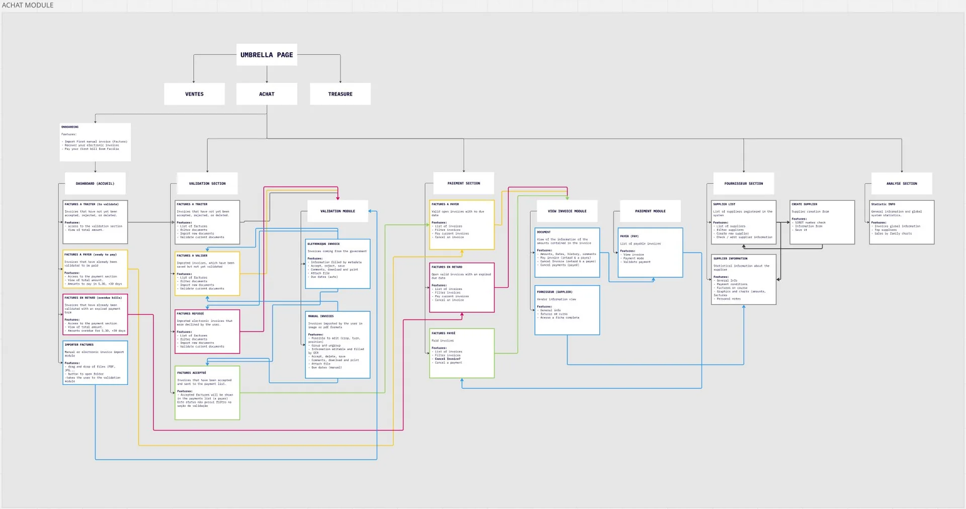Select FACTURES A TRAITER (to validate) card
The image size is (966, 509).
click(95, 222)
